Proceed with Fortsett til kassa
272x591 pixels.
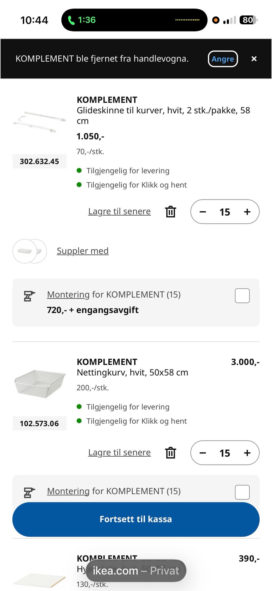[136, 519]
